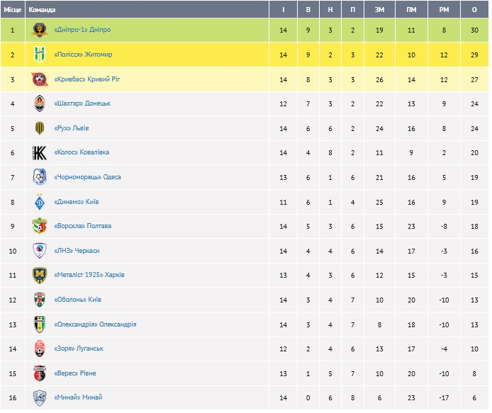Click the Kolos Kovalivka logo
492x413 pixels.
(x=40, y=153)
